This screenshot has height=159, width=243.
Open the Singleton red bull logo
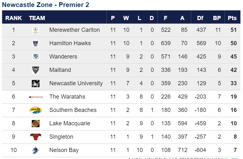[35, 137]
